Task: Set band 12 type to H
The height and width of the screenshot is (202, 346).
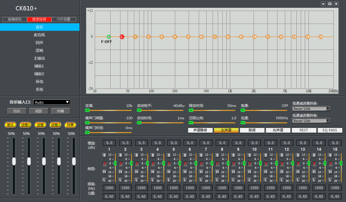Action: click(282, 172)
